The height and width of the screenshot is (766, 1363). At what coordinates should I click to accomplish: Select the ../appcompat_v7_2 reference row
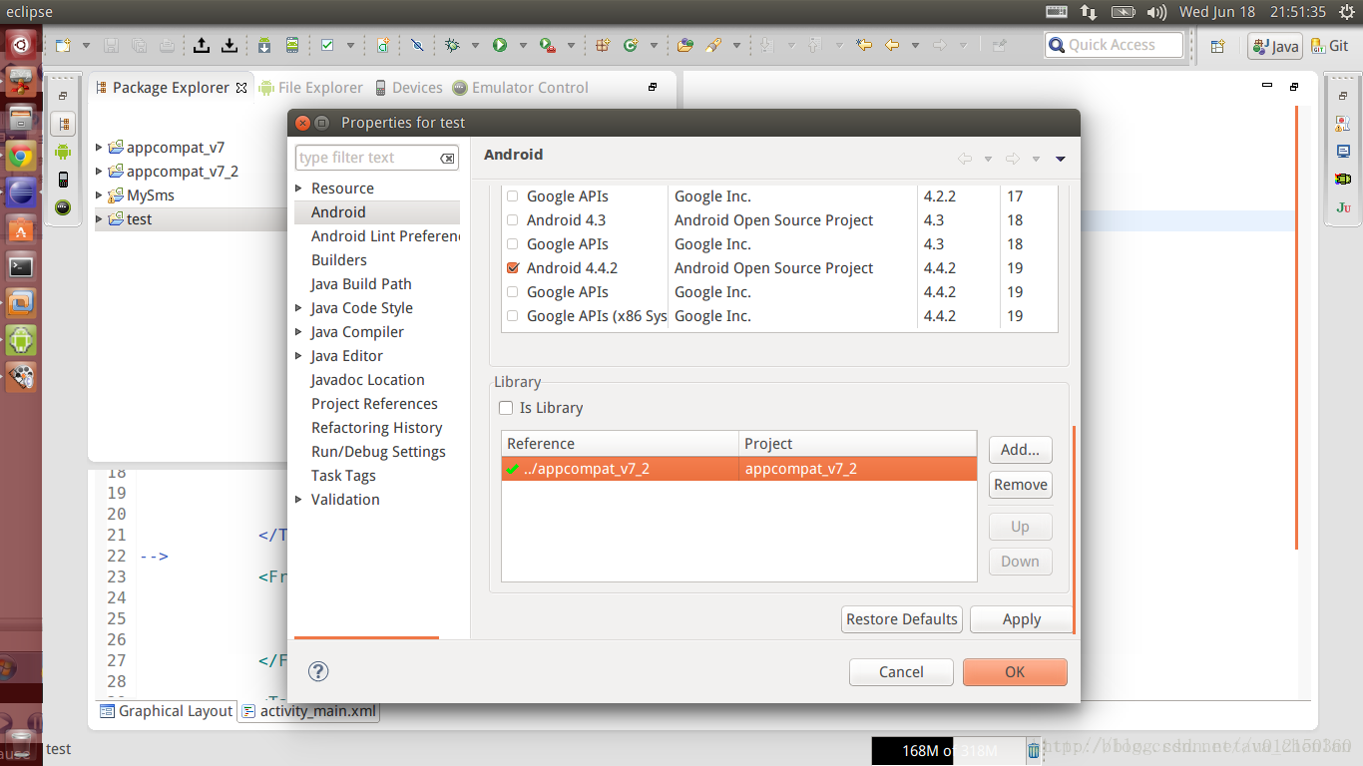[738, 469]
